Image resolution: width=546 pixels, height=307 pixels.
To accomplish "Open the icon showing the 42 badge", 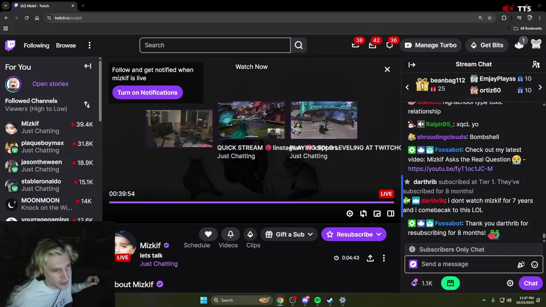I will [373, 45].
